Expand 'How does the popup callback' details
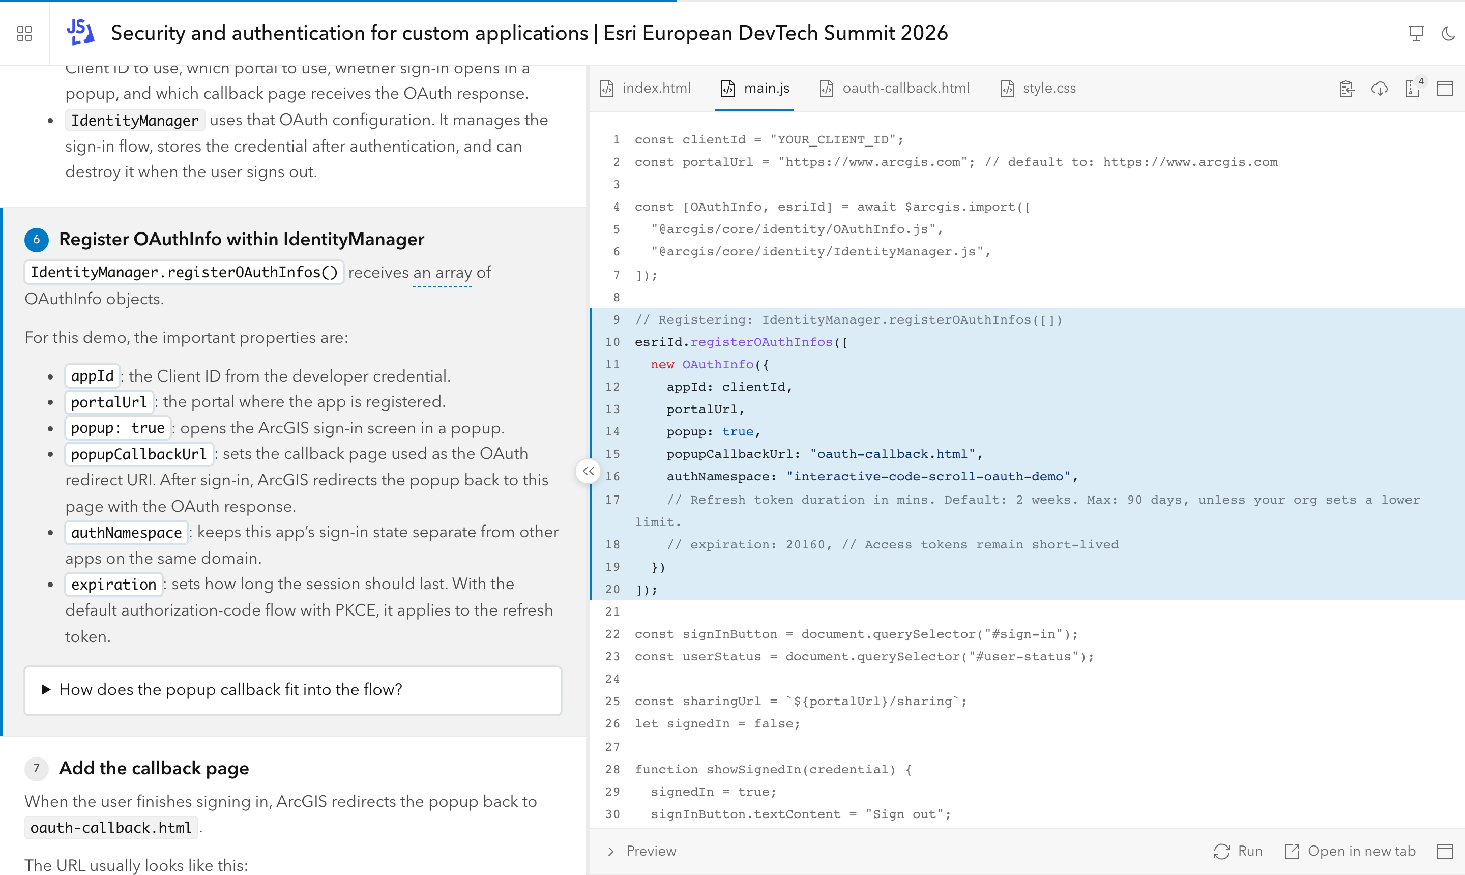1465x875 pixels. tap(293, 690)
